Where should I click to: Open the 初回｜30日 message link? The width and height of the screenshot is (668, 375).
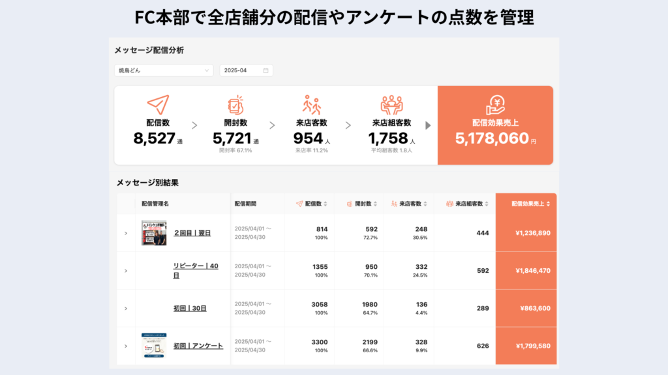coord(189,309)
